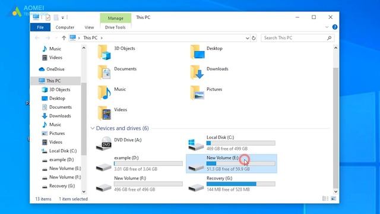Screen dimensions: 380x214
Task: Select the New Volume (F:) drive icon
Action: pyautogui.click(x=104, y=187)
